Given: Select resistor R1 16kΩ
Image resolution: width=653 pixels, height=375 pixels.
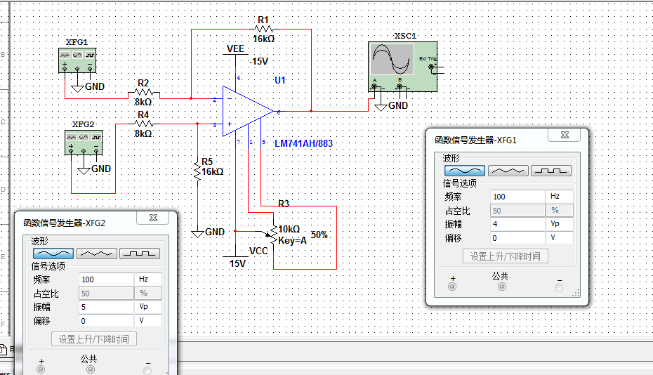Looking at the screenshot, I should [x=263, y=29].
